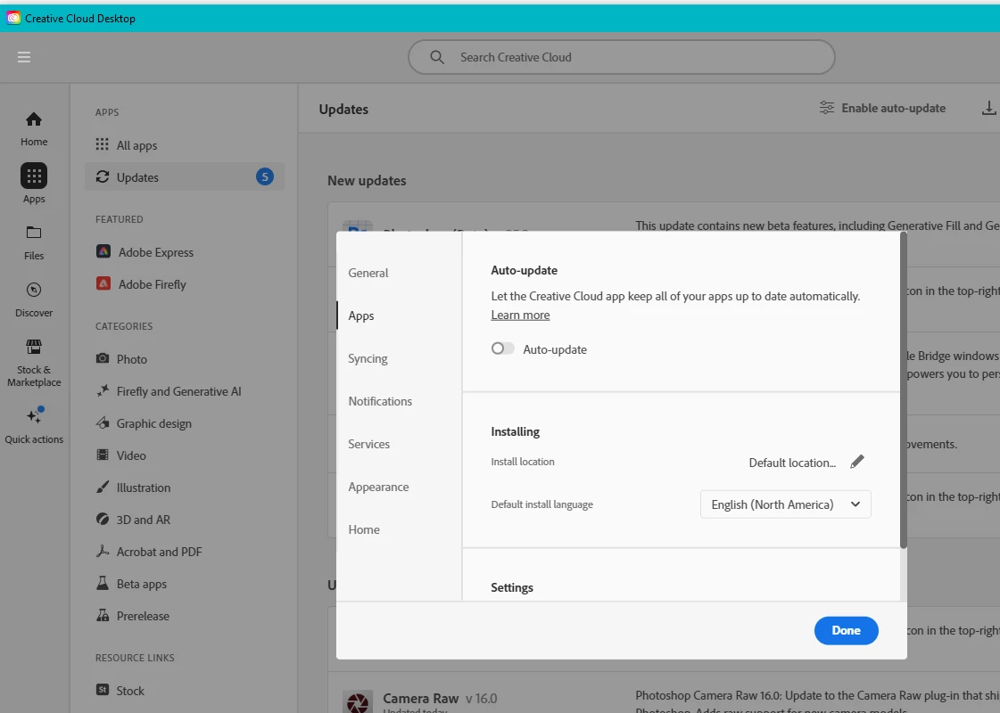Image resolution: width=1000 pixels, height=713 pixels.
Task: Click the Camera Raw v 16.0 title
Action: (x=440, y=699)
